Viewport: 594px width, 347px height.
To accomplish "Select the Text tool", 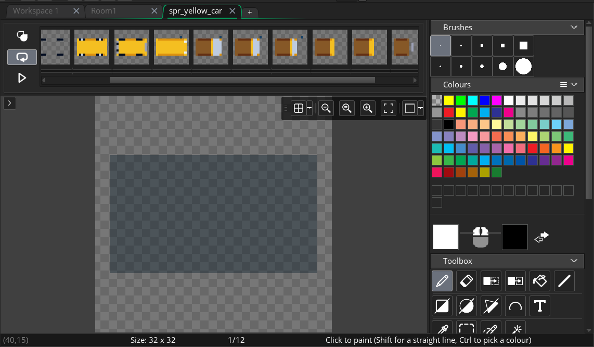I will coord(540,306).
